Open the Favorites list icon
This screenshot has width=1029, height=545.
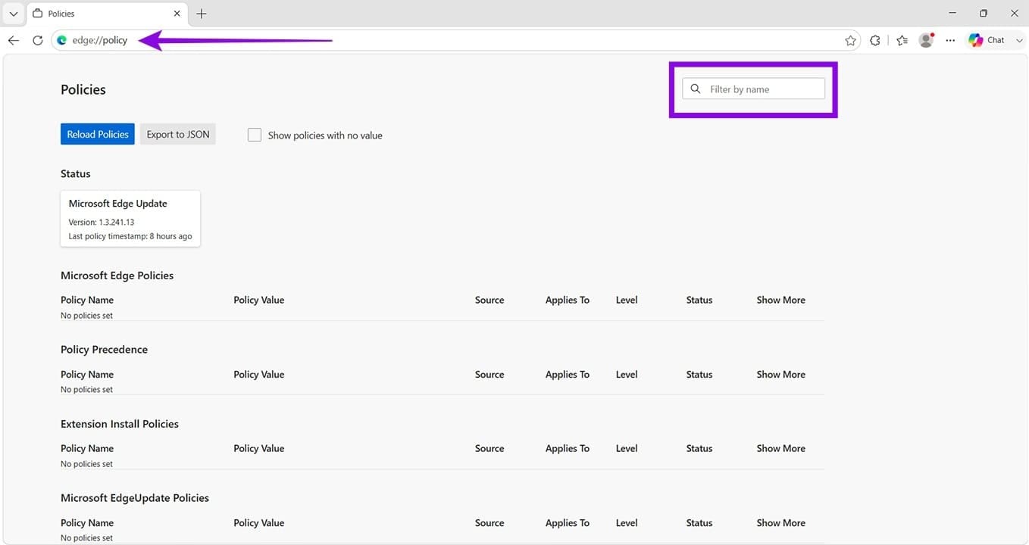902,40
